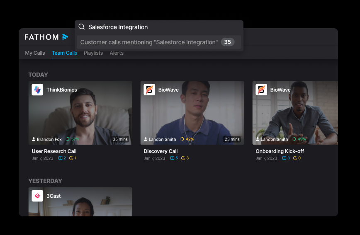Click person icon on Onboarding Kick-off card
Screen dimensions: 360x235
point(258,139)
